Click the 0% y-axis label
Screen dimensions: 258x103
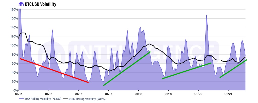[15, 91]
